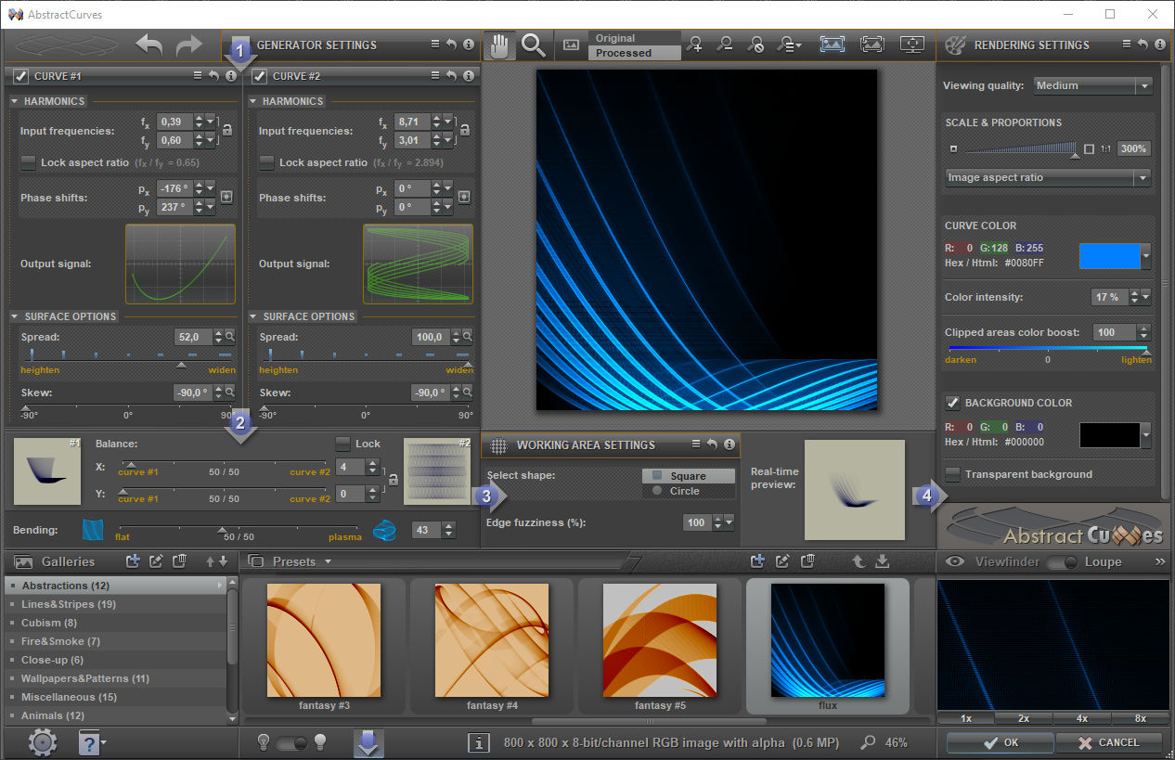Click the add new gallery icon
This screenshot has width=1175, height=760.
pyautogui.click(x=133, y=560)
